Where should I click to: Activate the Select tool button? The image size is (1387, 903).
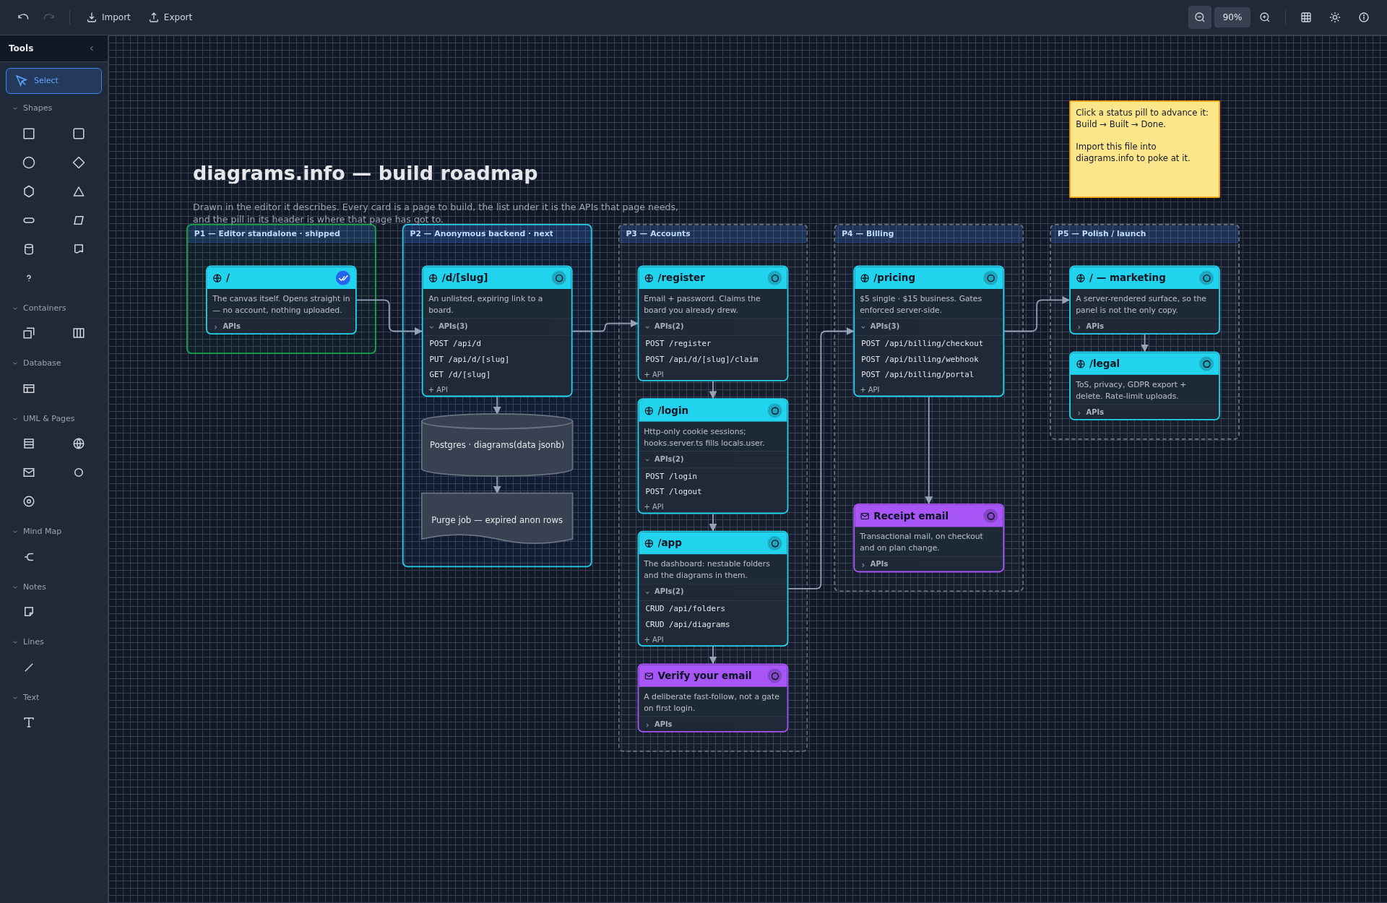click(53, 81)
